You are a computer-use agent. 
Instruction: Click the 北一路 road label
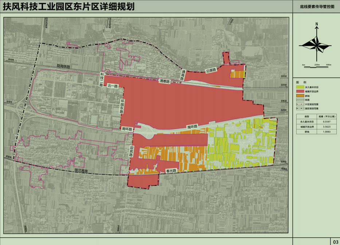coord(113,86)
